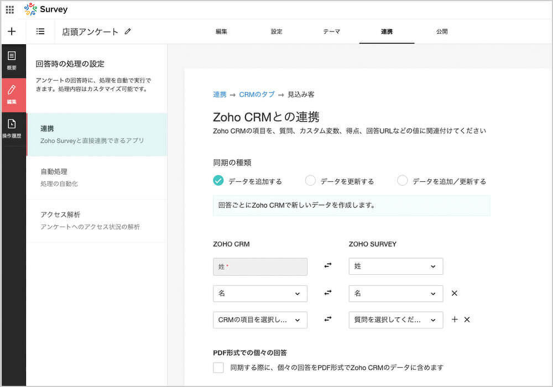Screen dimensions: 553x387
Task: Open the ZOHO SURVEY 姓 dropdown
Action: pyautogui.click(x=395, y=266)
